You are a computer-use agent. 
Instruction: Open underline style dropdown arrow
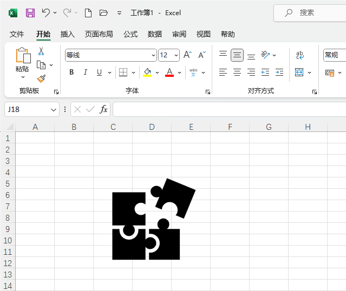point(109,72)
